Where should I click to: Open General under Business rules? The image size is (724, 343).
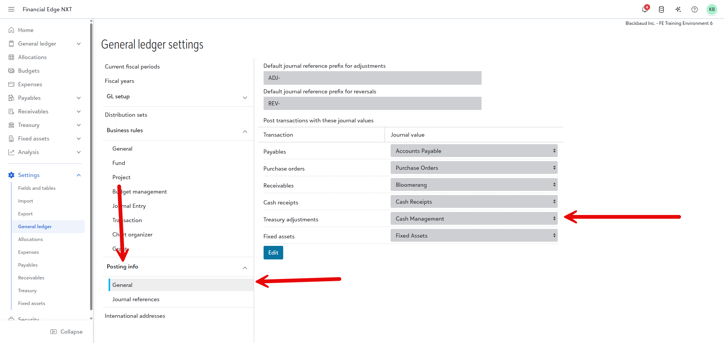tap(123, 149)
